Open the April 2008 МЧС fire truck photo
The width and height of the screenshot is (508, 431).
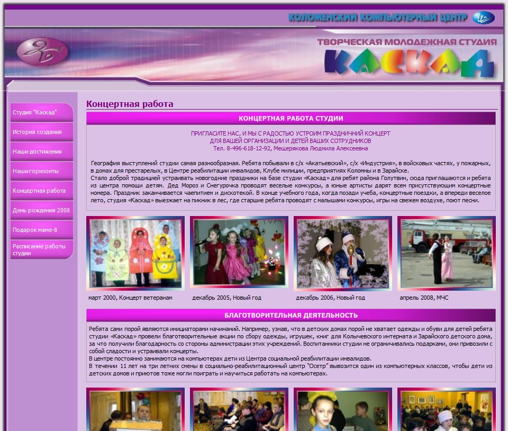coord(447,254)
